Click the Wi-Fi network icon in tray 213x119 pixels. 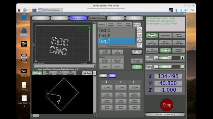181,10
